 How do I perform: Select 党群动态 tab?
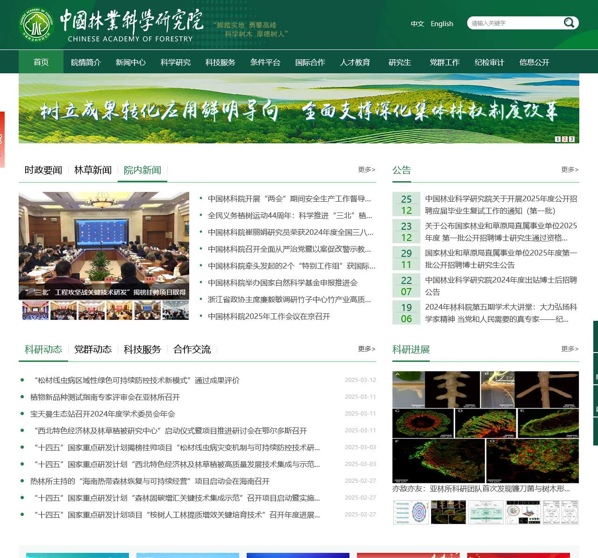93,349
